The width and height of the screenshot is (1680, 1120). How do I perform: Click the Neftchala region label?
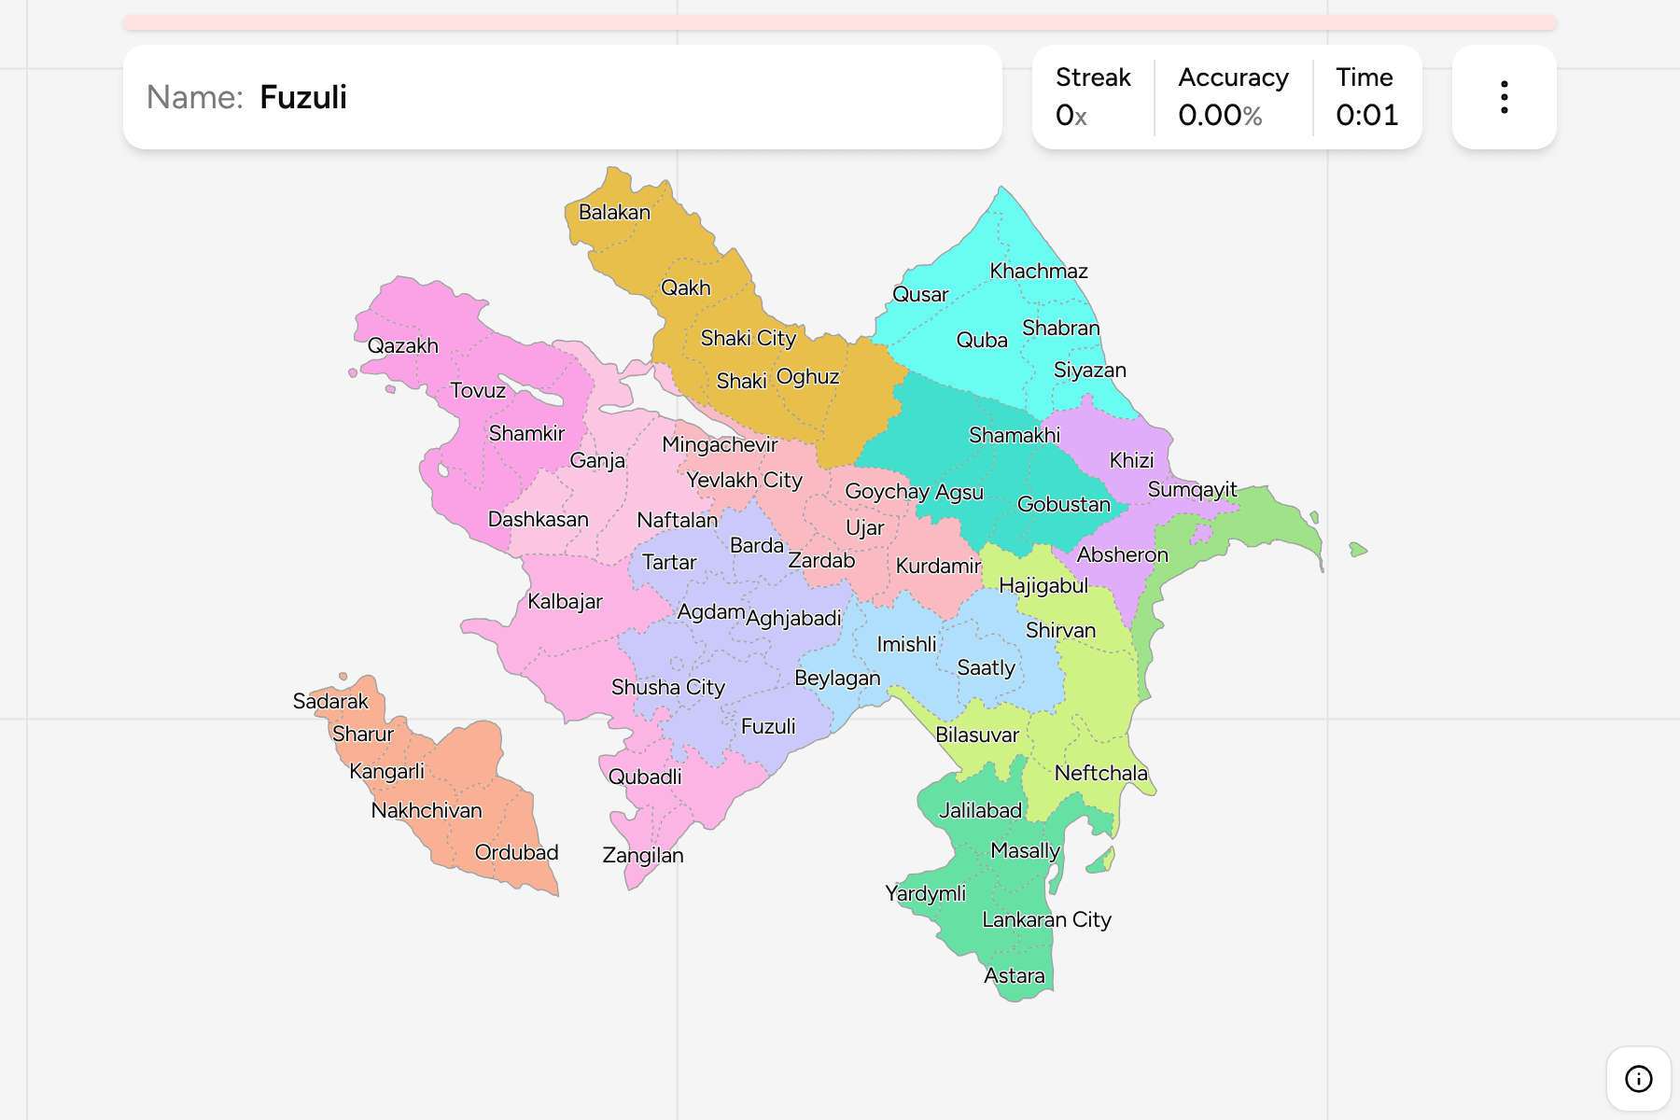(x=1100, y=774)
